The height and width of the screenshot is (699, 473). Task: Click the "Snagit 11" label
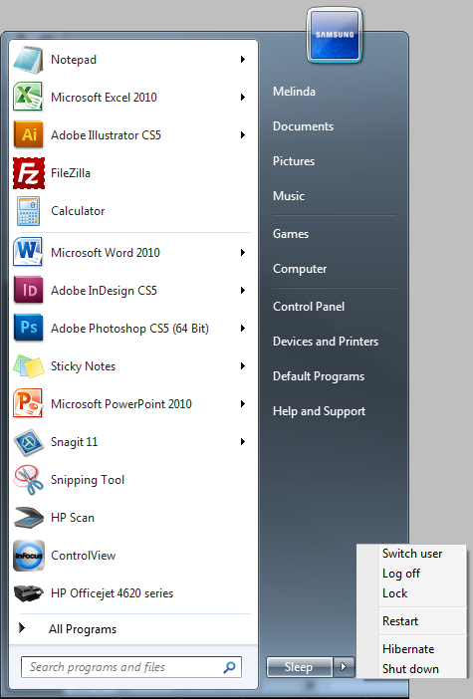coord(74,442)
